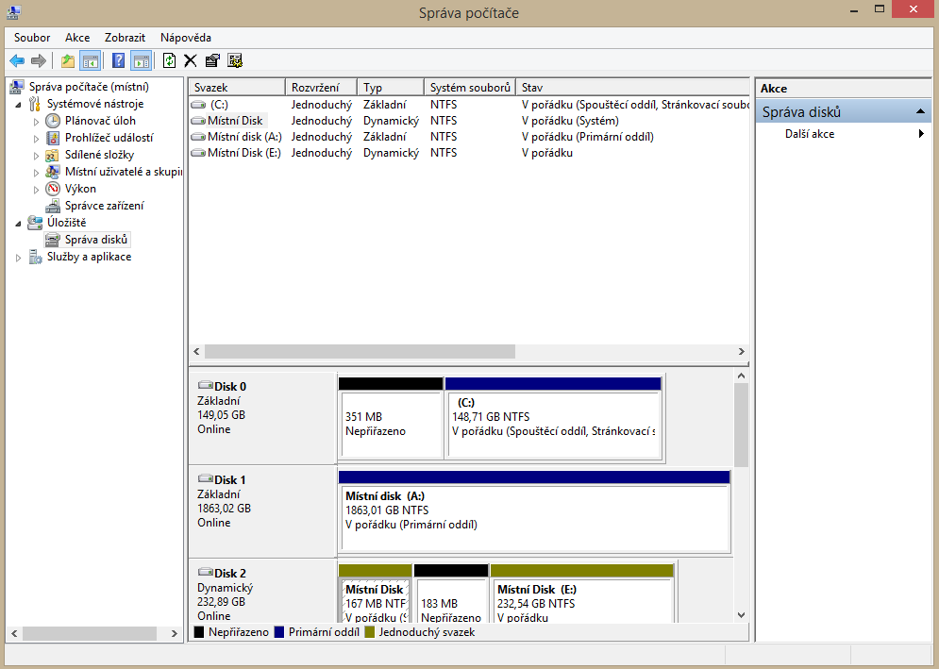The height and width of the screenshot is (669, 939).
Task: Expand Služby a aplikace node
Action: (x=20, y=258)
